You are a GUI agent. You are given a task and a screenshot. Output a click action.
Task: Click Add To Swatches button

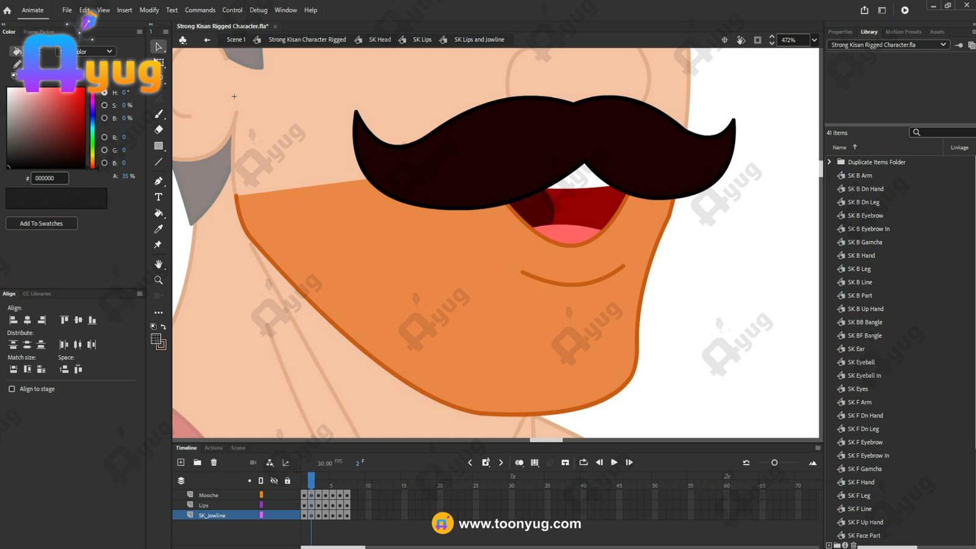pyautogui.click(x=41, y=223)
